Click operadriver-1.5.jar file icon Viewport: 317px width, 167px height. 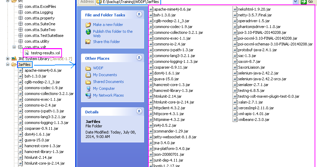(235, 21)
